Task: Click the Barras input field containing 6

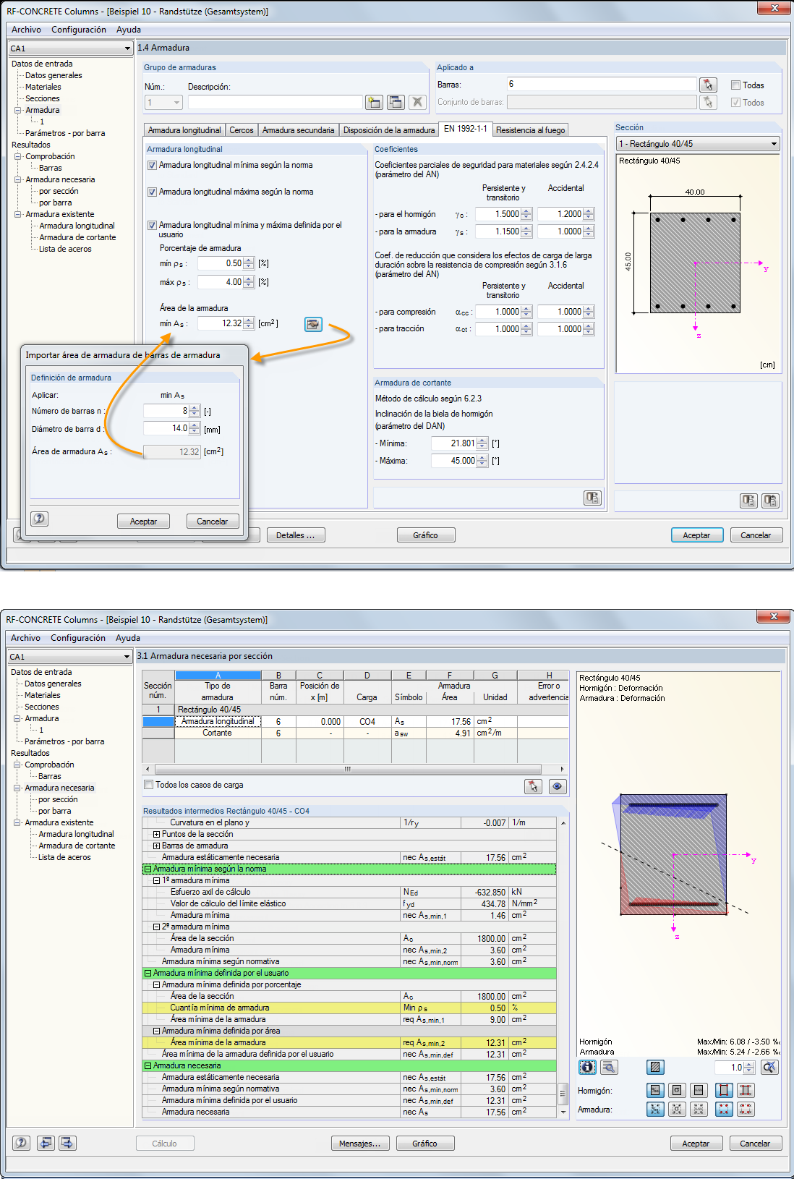Action: point(601,84)
